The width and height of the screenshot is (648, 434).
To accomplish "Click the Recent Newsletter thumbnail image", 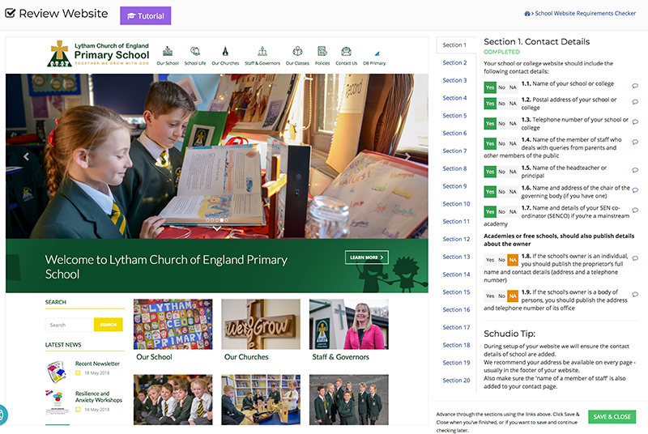I will click(57, 372).
